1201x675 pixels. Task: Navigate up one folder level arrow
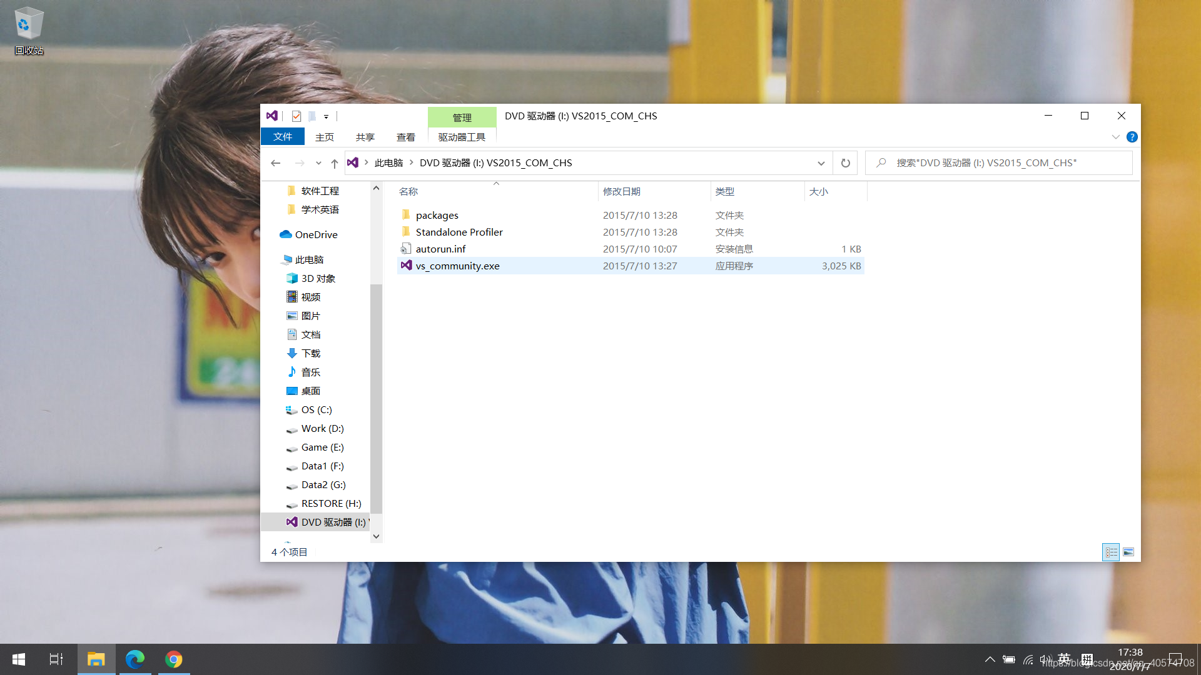[335, 163]
